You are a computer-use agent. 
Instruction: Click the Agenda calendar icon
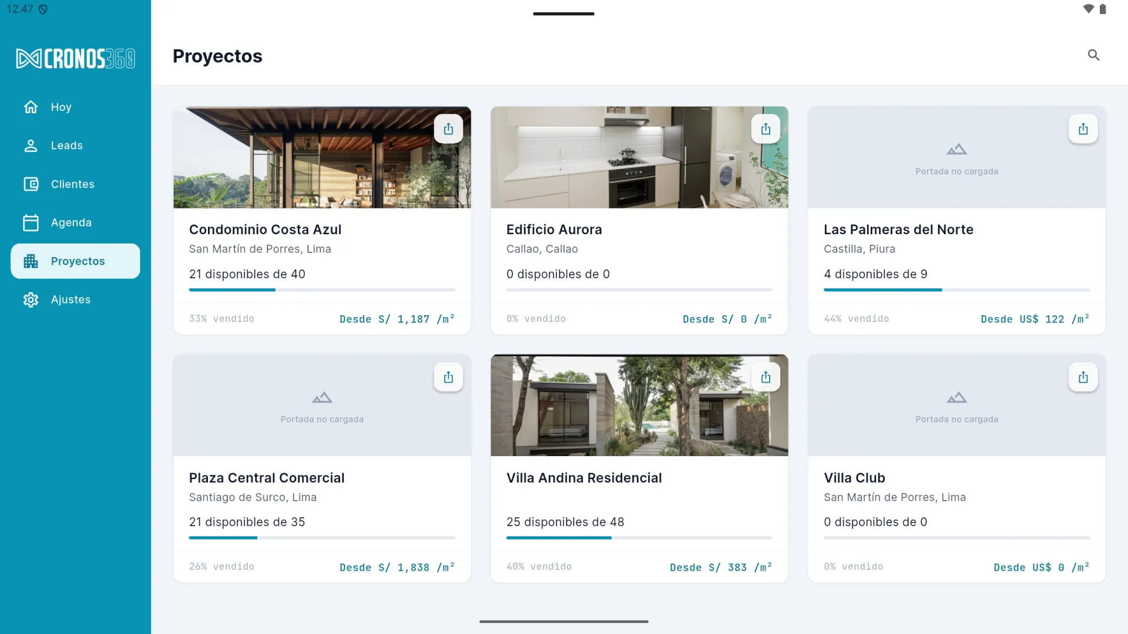pos(31,222)
